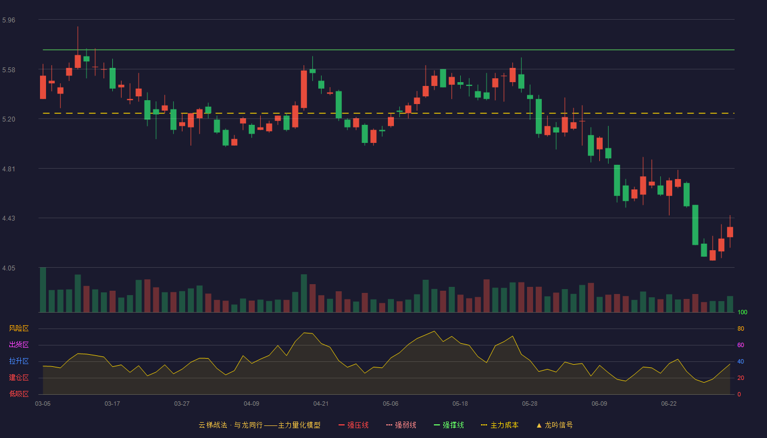This screenshot has height=438, width=767.
Task: Click the 06-22 date label
Action: click(669, 404)
